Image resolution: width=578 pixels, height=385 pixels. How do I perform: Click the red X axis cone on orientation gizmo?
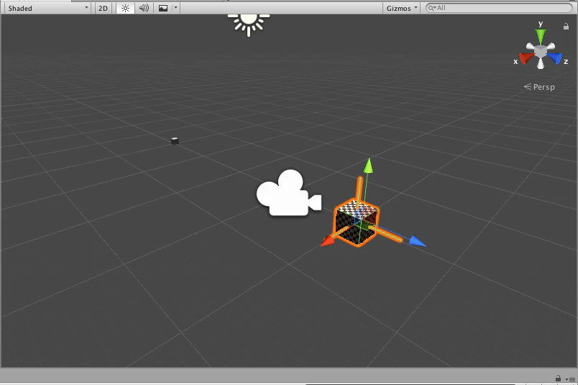pos(526,59)
